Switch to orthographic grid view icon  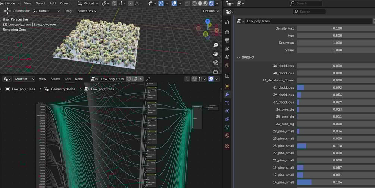tap(215, 71)
